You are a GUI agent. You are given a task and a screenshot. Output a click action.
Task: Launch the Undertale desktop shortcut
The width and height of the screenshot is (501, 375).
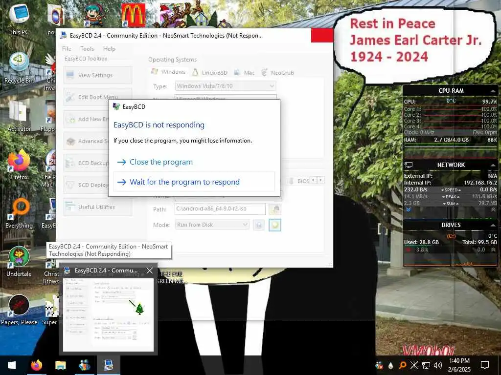point(19,262)
